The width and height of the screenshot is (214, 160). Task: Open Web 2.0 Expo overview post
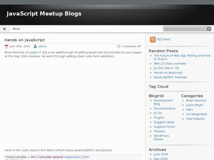pos(170,64)
